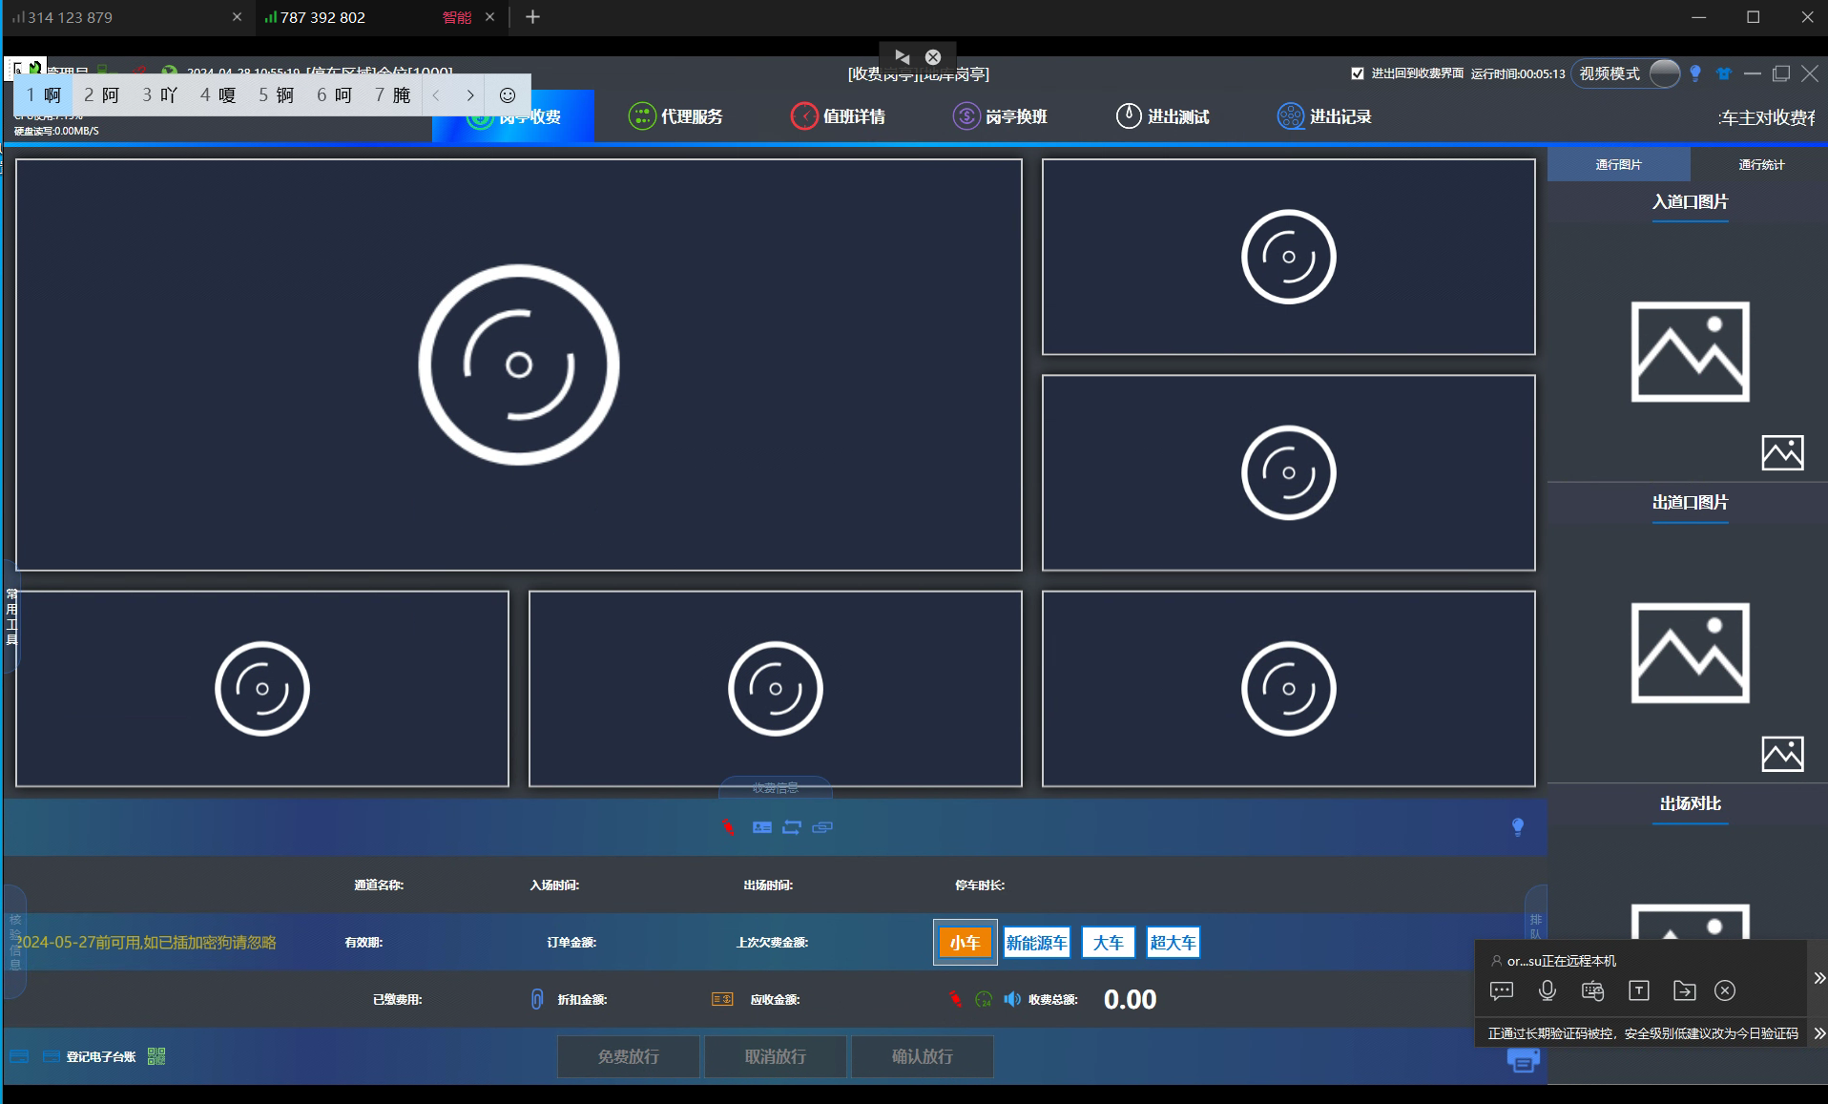This screenshot has width=1828, height=1104.
Task: Open 进出测试 from the top navigation
Action: pyautogui.click(x=1162, y=116)
